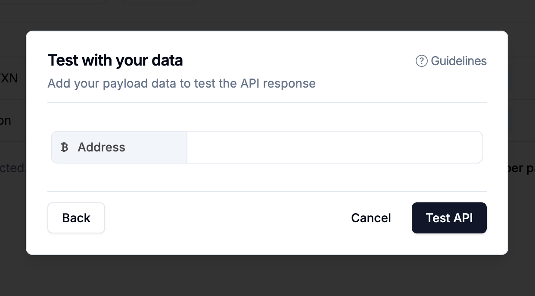The image size is (535, 296).
Task: Click the dimmed "cted." text at left edge
Action: click(x=12, y=168)
